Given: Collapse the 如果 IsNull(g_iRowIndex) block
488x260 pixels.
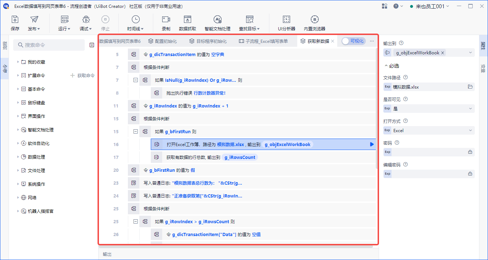Looking at the screenshot, I should coord(135,80).
